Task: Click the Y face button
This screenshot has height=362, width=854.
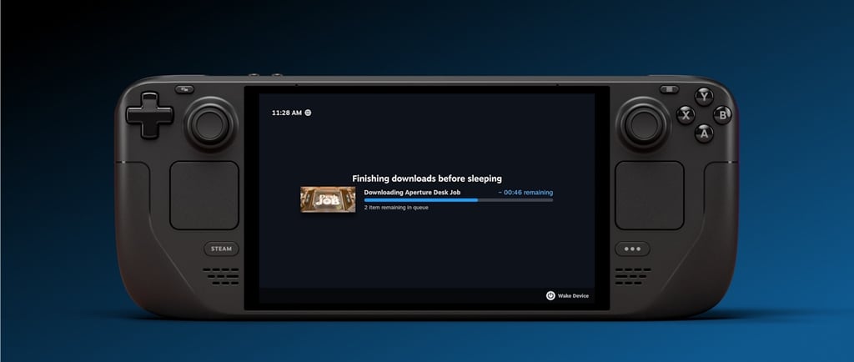Action: pos(704,97)
